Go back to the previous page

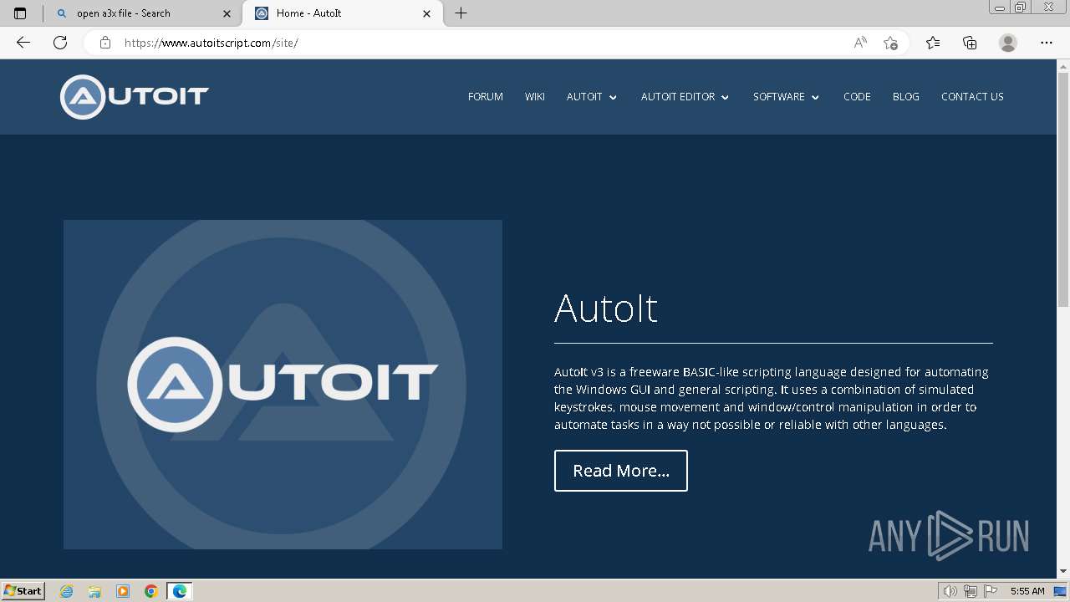click(23, 43)
